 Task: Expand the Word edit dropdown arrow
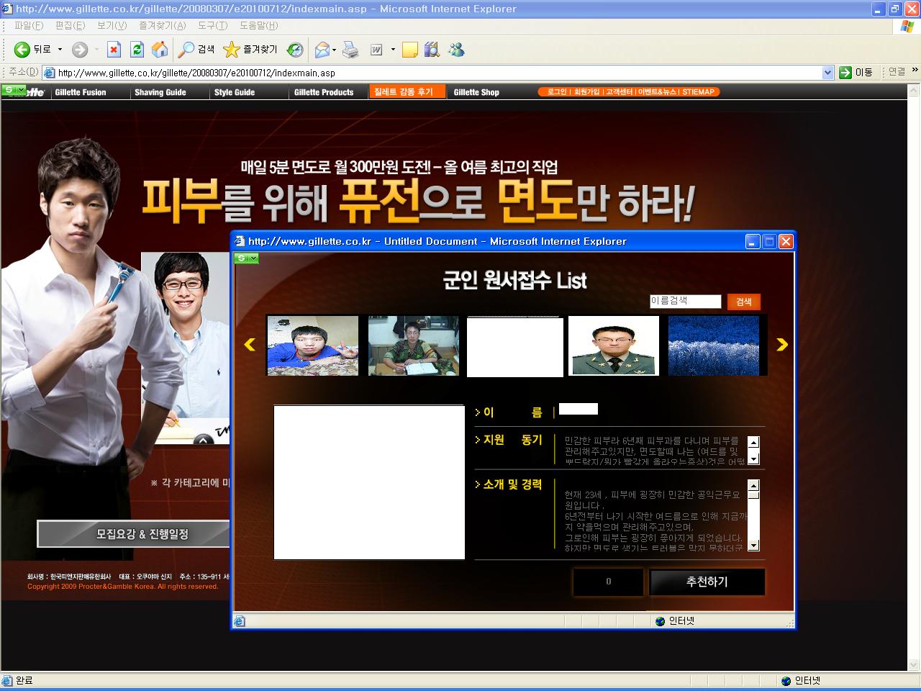[393, 50]
